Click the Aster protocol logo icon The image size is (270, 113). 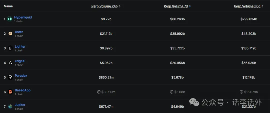coord(10,34)
